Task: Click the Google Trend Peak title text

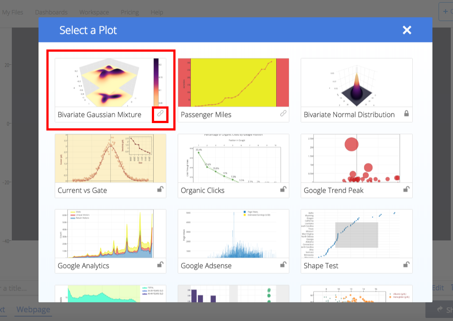Action: click(334, 190)
